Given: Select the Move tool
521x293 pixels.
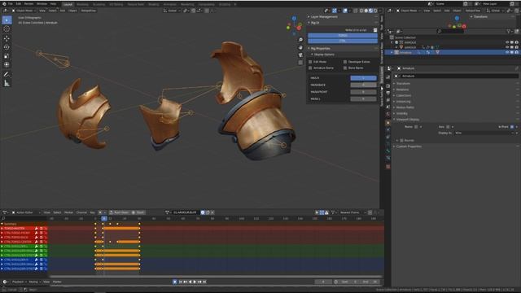Looking at the screenshot, I should pyautogui.click(x=7, y=38).
